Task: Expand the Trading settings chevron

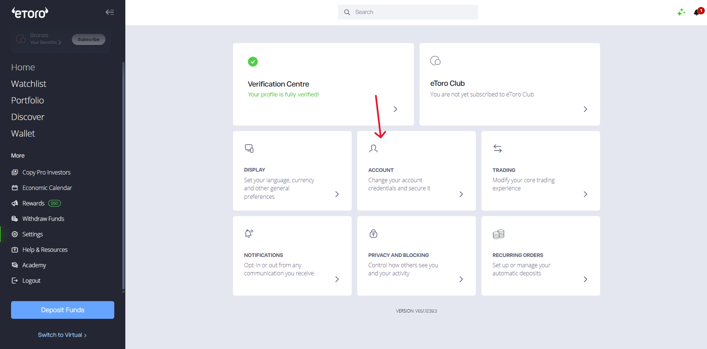Action: [x=585, y=194]
